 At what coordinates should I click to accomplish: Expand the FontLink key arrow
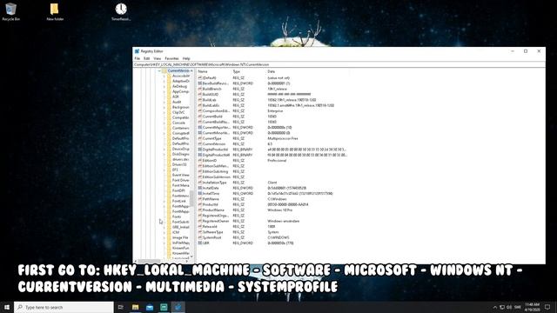pos(164,201)
